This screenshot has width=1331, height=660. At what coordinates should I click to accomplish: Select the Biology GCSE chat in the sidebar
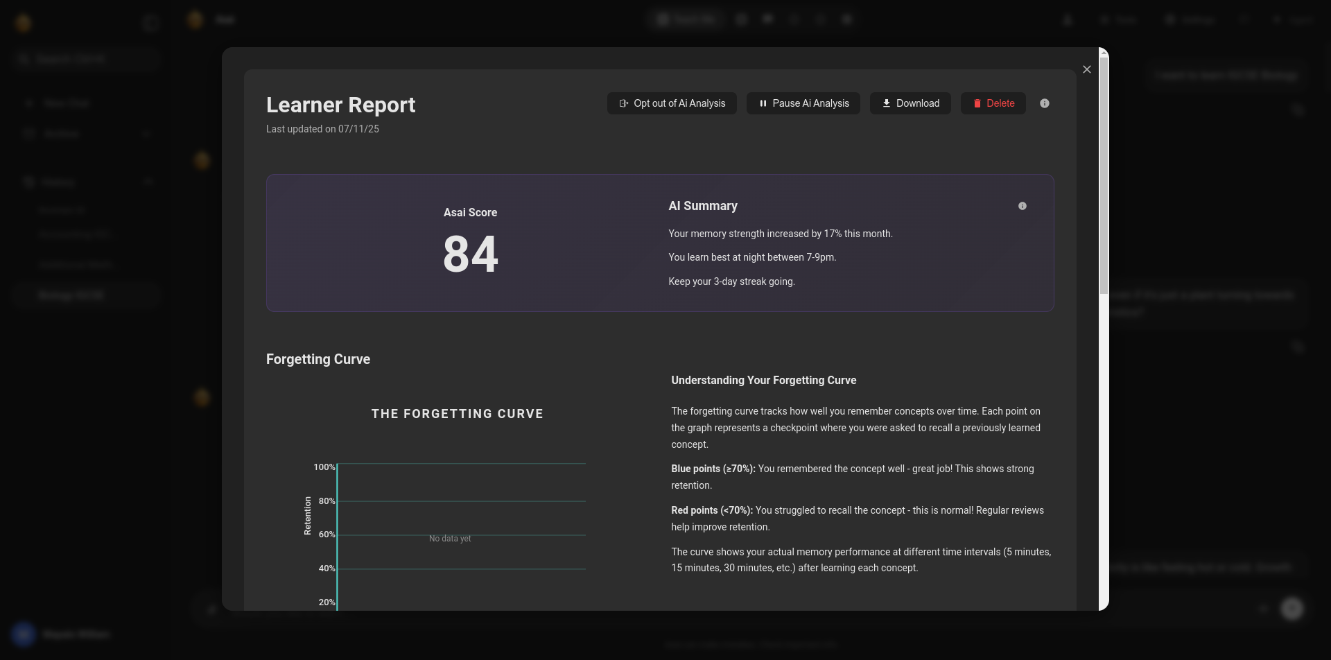(71, 295)
